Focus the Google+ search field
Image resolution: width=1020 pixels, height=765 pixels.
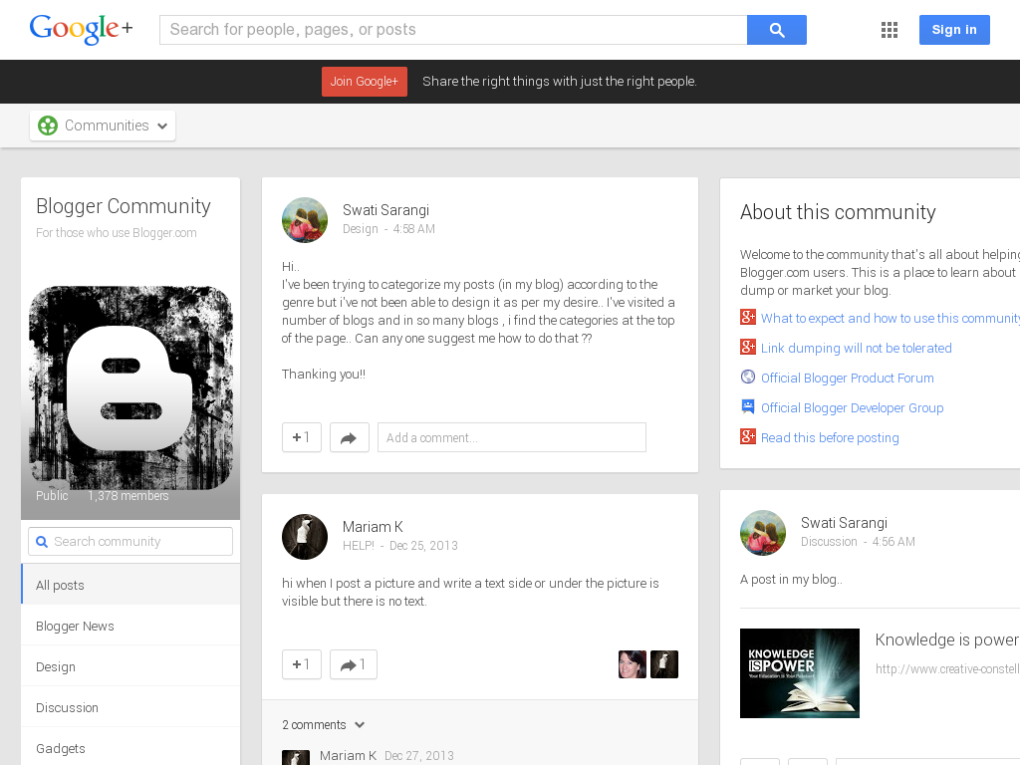453,30
